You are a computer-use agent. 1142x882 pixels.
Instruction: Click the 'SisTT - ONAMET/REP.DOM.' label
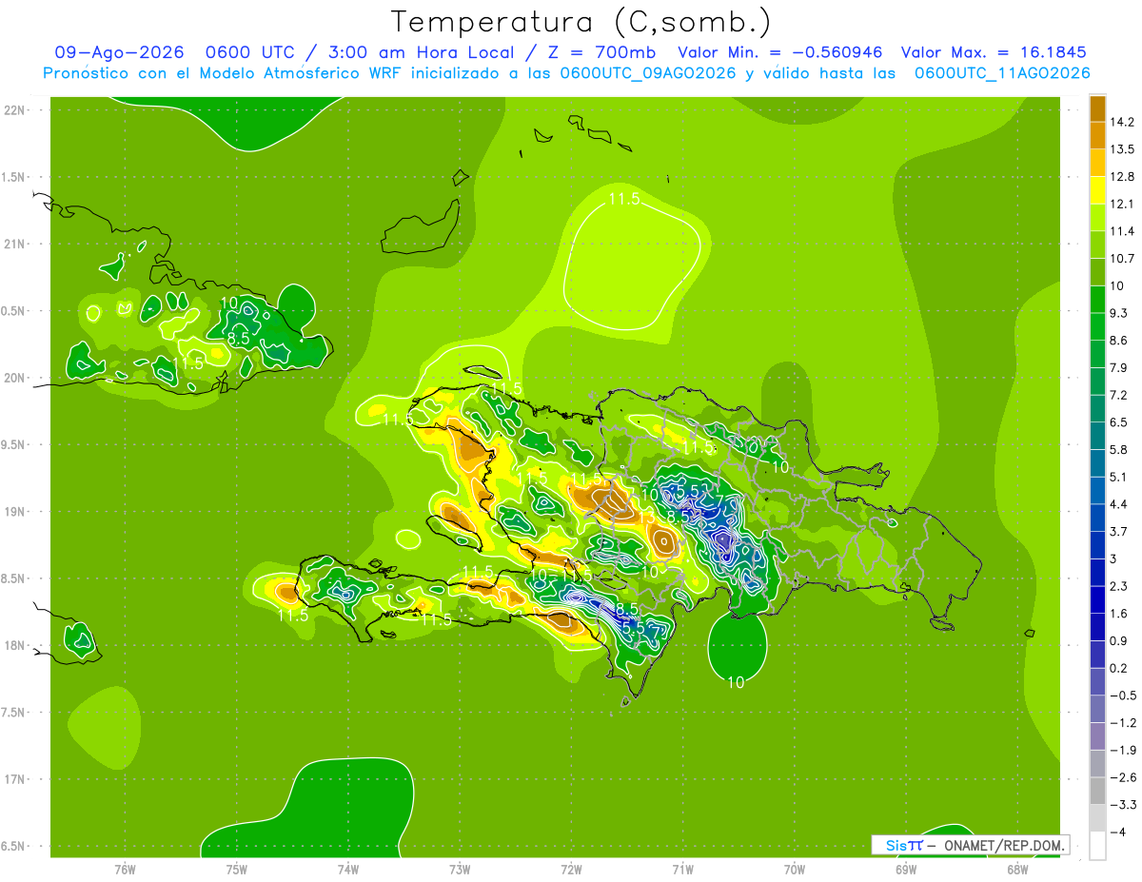[x=970, y=845]
